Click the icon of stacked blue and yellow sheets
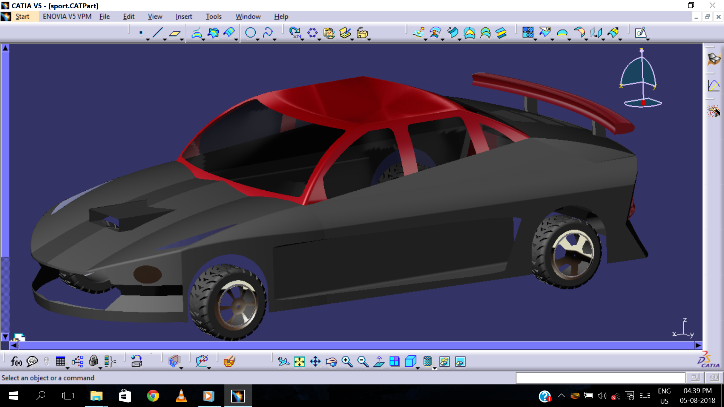This screenshot has width=724, height=407. [x=501, y=33]
